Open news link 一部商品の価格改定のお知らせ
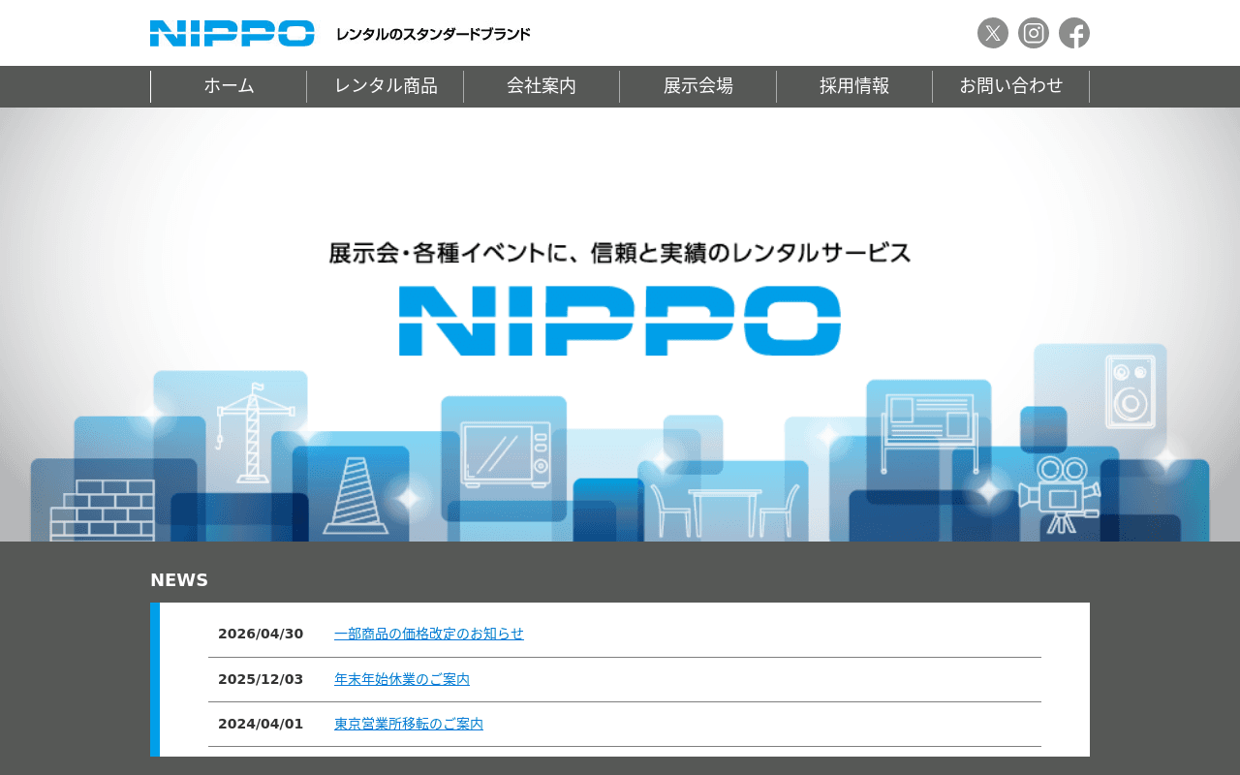Image resolution: width=1240 pixels, height=775 pixels. point(429,634)
